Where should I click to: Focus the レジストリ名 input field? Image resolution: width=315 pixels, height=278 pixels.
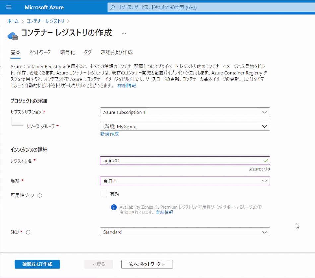(185, 161)
